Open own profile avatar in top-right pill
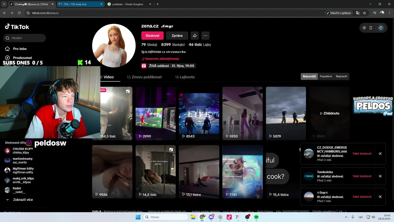394x222 pixels. 381,28
